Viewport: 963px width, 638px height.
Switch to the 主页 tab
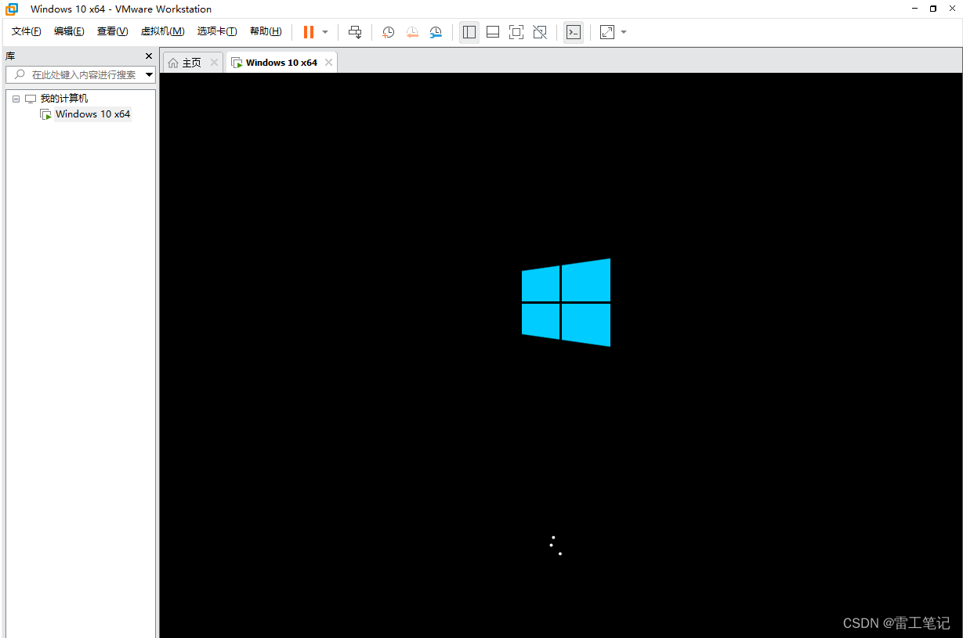(191, 63)
